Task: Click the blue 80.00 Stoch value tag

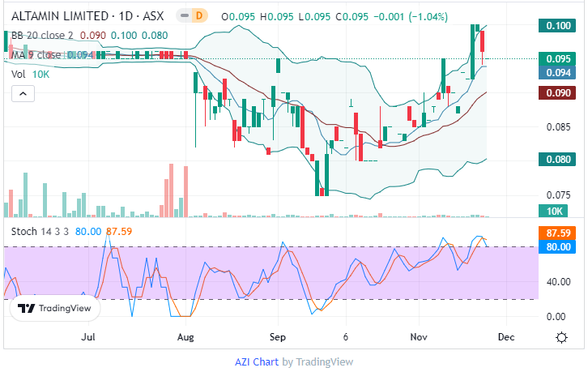Action: pyautogui.click(x=556, y=246)
